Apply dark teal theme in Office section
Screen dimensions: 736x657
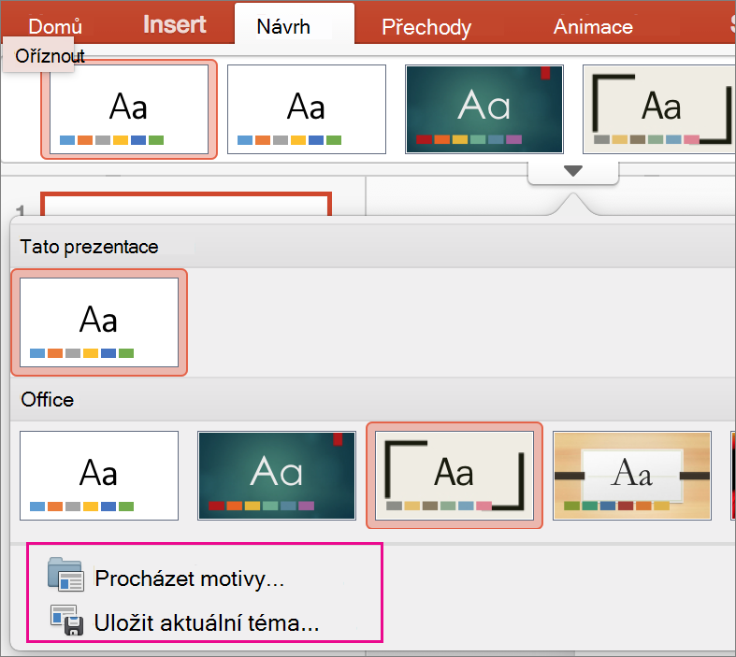pyautogui.click(x=277, y=476)
